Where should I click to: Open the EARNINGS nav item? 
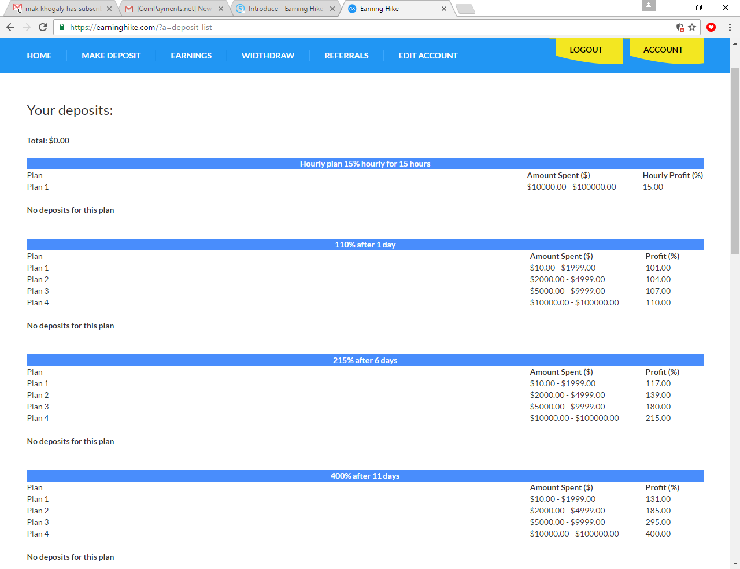click(x=191, y=56)
